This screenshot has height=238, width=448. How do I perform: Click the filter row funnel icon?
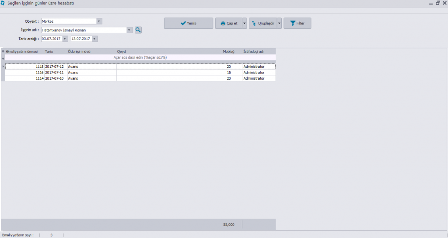pos(3,58)
